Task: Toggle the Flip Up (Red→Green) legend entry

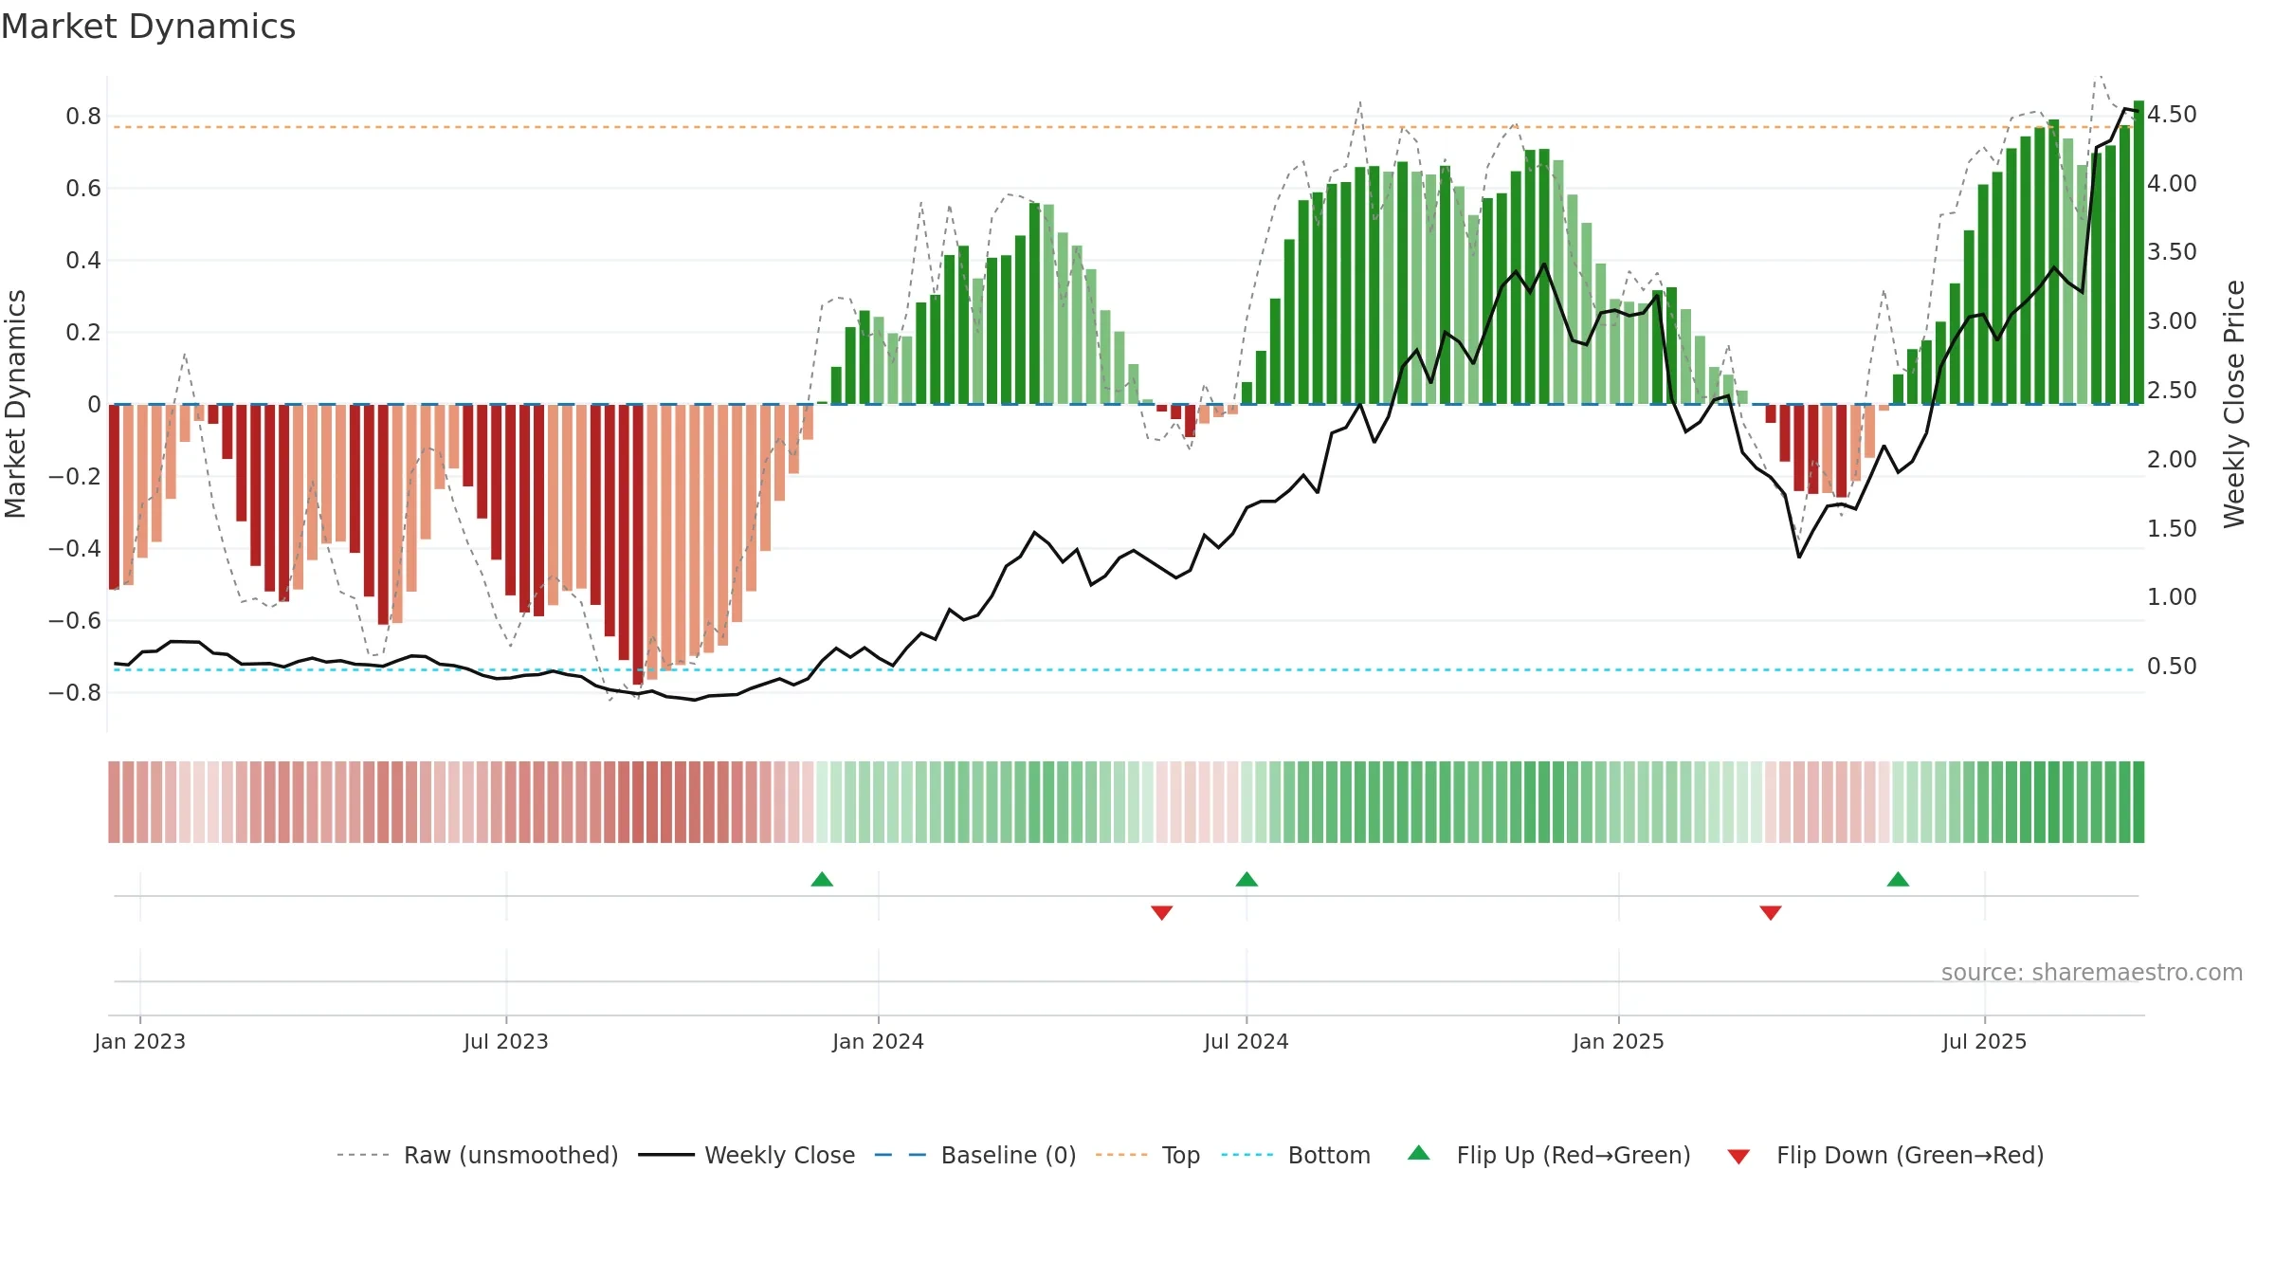Action: coord(1550,1155)
